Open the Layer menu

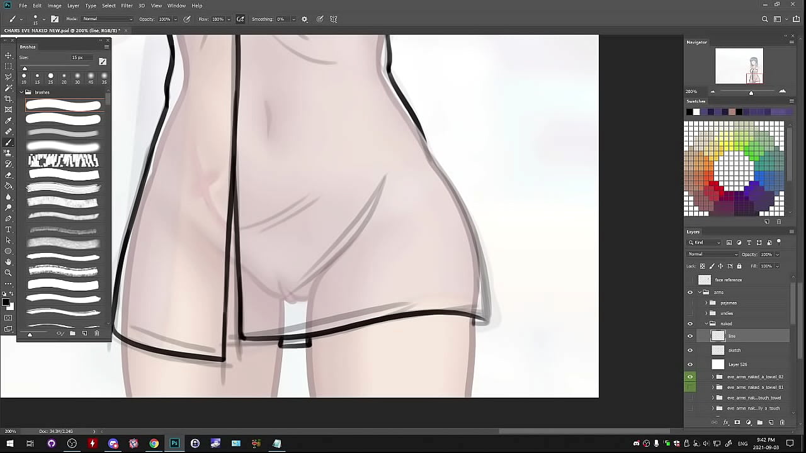73,6
